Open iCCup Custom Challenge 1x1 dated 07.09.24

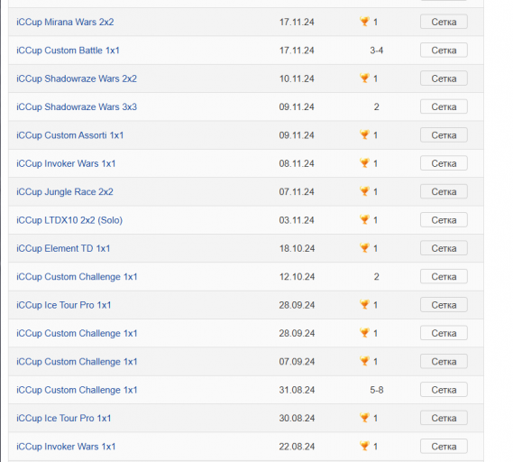(x=77, y=362)
